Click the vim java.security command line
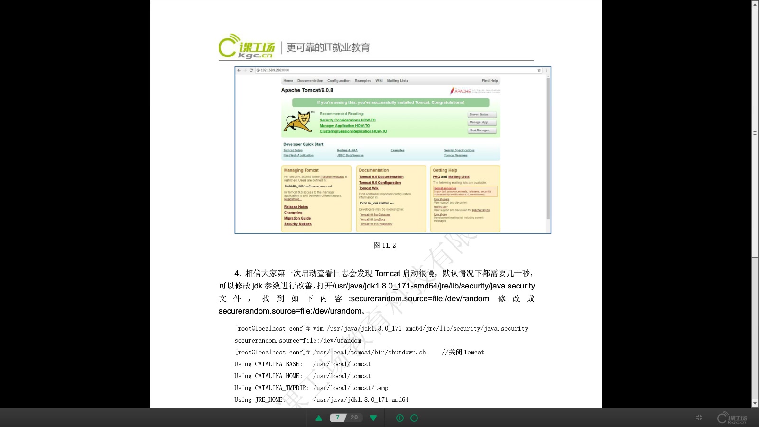 coord(381,329)
